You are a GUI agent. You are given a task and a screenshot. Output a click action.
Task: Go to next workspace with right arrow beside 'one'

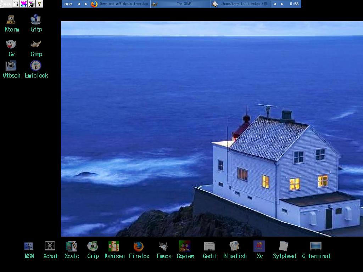(x=86, y=4)
